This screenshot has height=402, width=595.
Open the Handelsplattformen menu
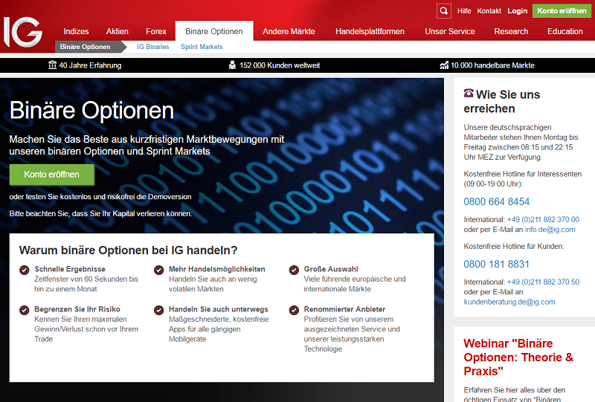pyautogui.click(x=370, y=31)
